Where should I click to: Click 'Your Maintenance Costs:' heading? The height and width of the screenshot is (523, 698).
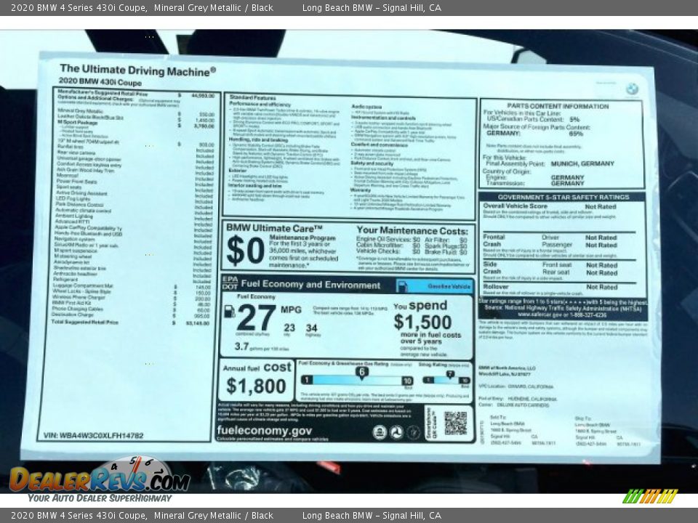(412, 231)
